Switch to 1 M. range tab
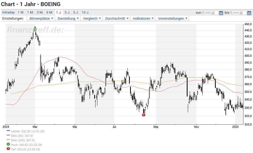The image size is (253, 153). [x=30, y=12]
